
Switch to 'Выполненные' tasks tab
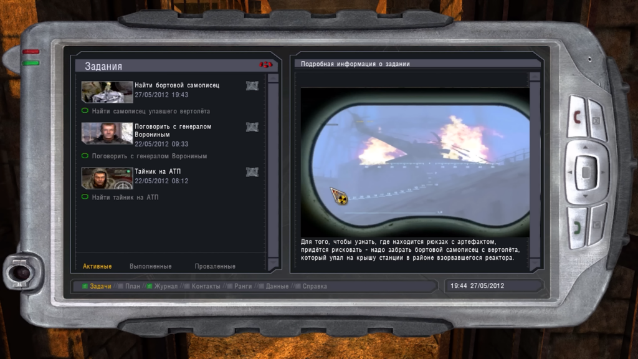(x=151, y=266)
